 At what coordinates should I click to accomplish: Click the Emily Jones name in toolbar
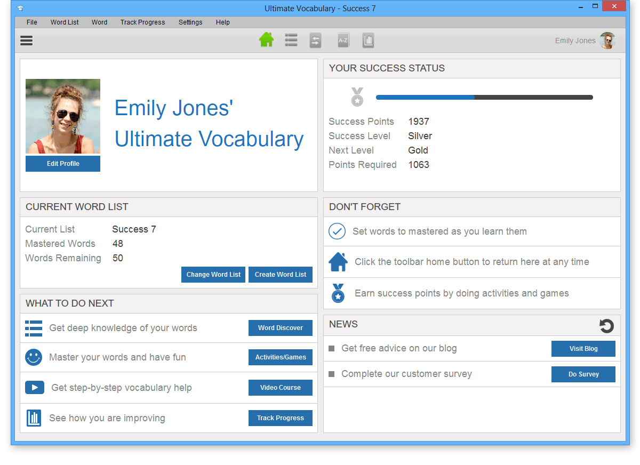pyautogui.click(x=575, y=41)
